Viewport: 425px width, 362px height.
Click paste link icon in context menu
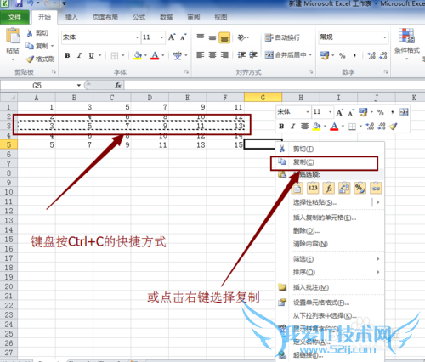tap(376, 188)
